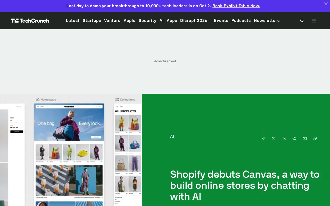Share article via email icon
330x206 pixels.
(x=305, y=139)
